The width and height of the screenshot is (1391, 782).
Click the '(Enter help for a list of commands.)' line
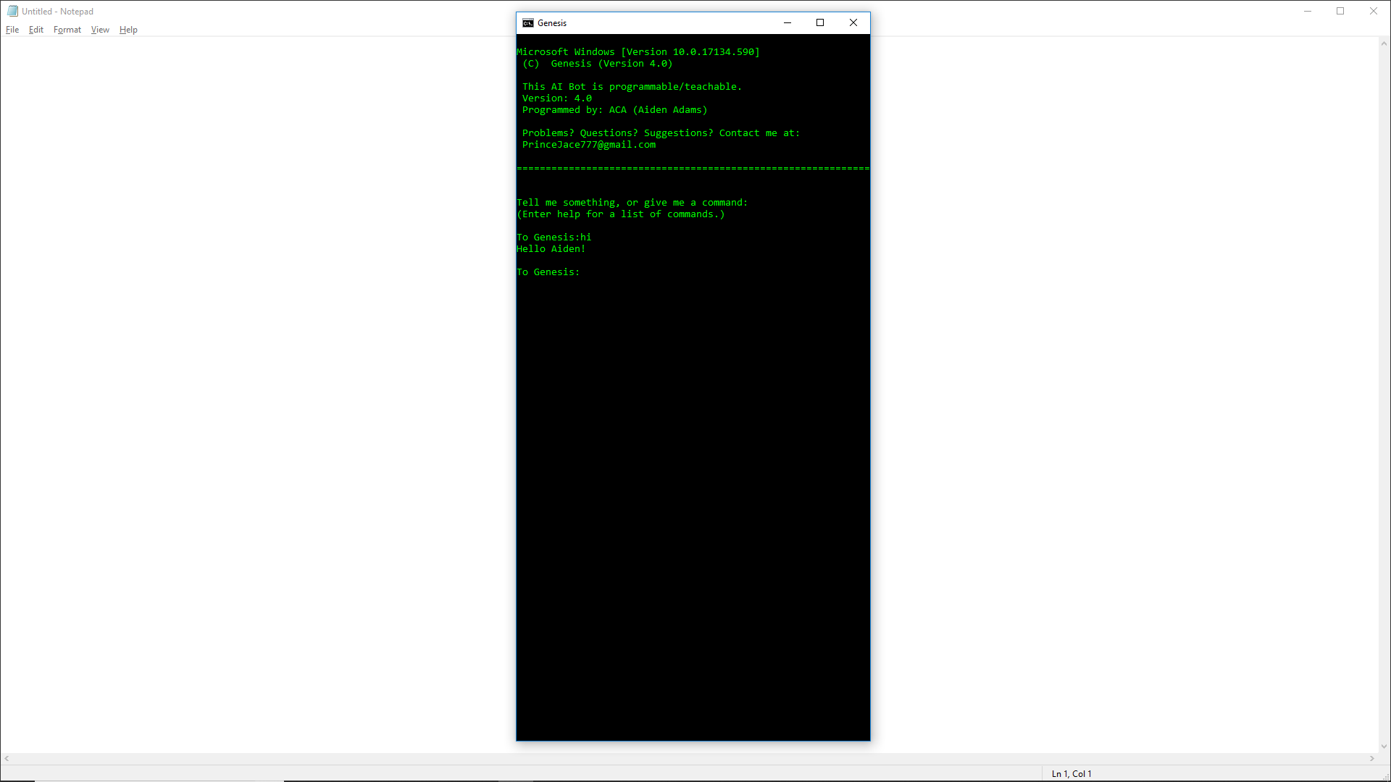pos(621,214)
